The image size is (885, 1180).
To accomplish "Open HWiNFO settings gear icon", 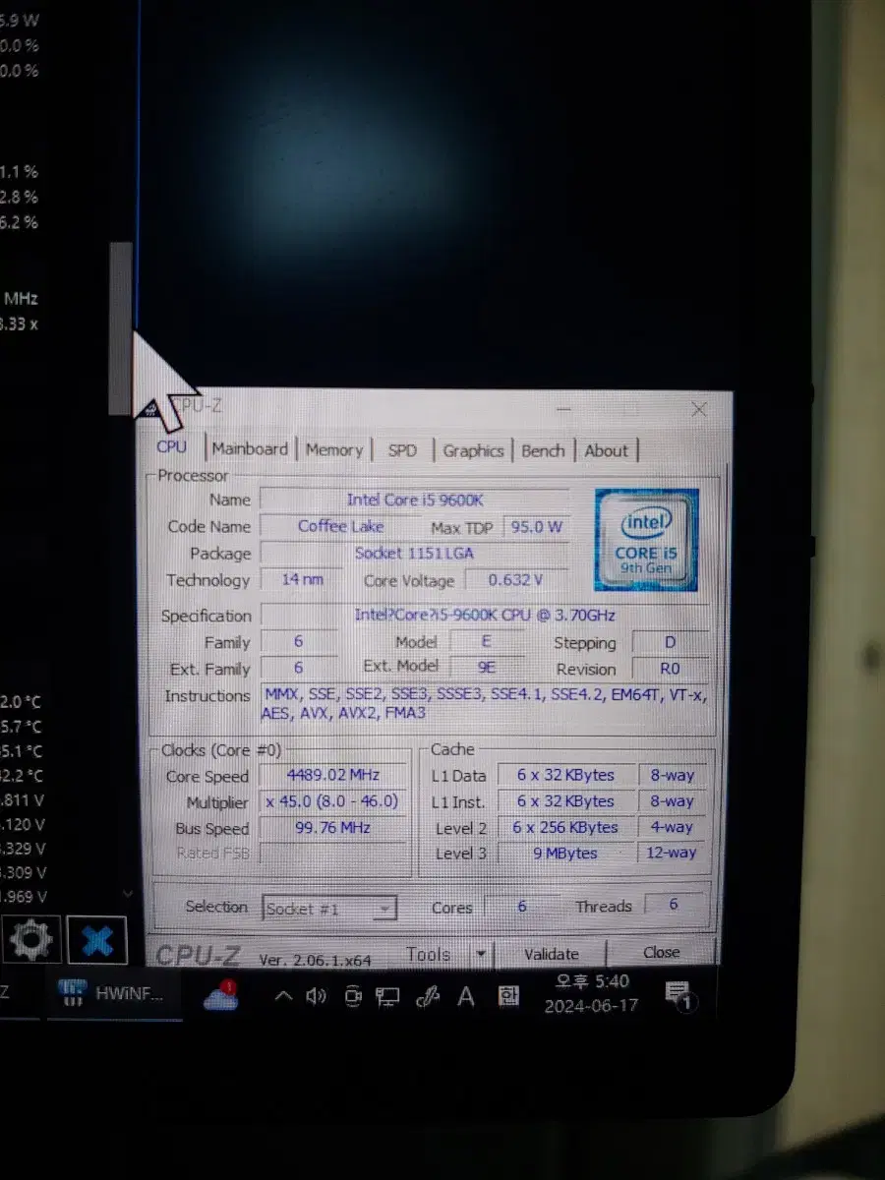I will 30,941.
